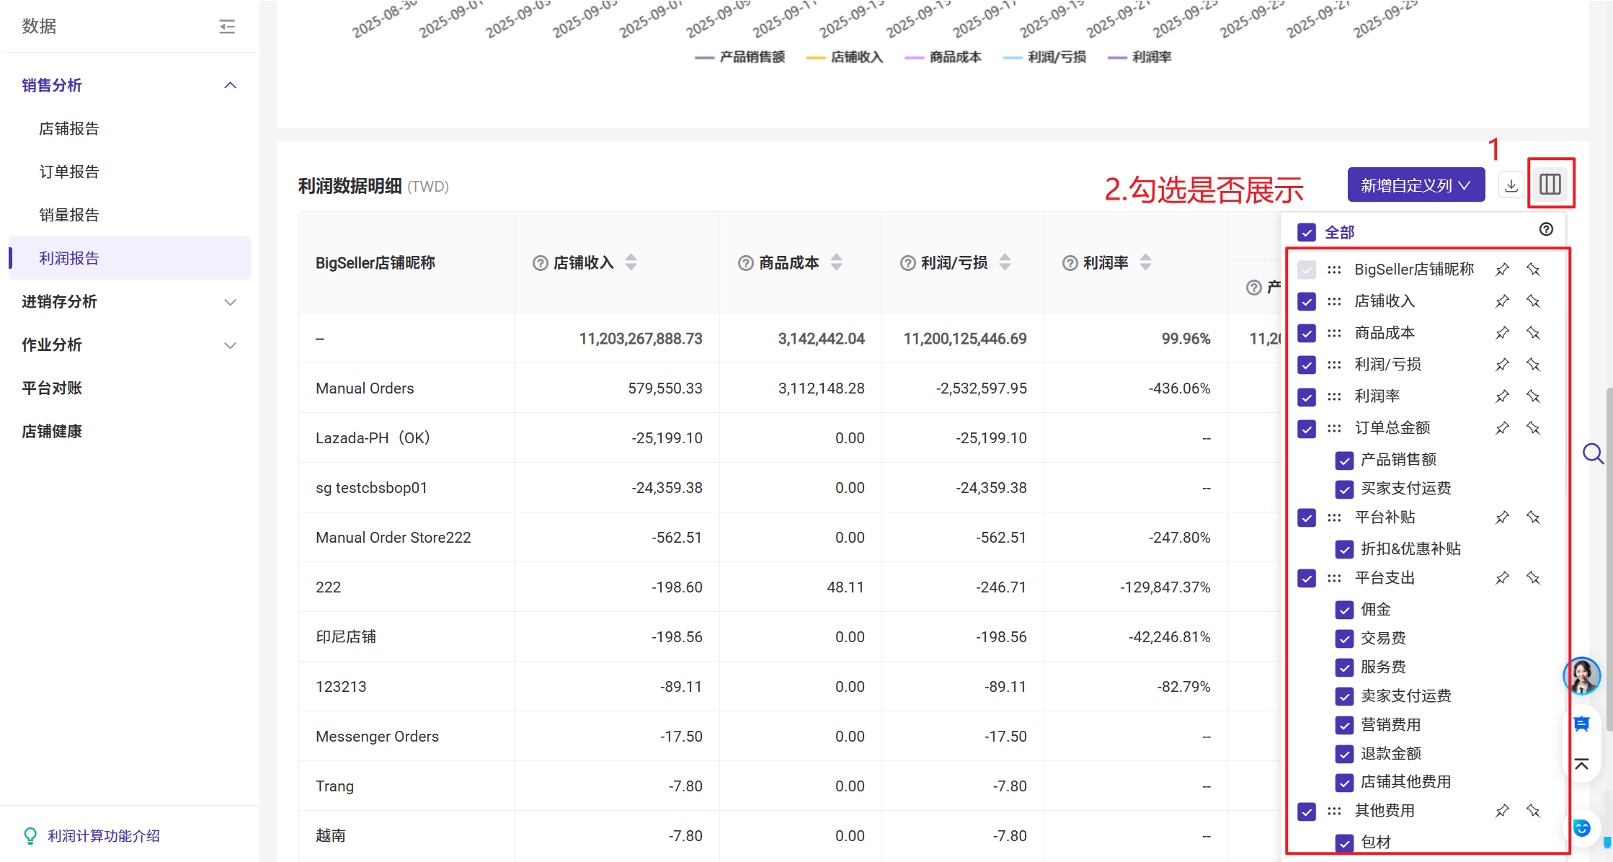Click help icon next to 全部

[1546, 229]
